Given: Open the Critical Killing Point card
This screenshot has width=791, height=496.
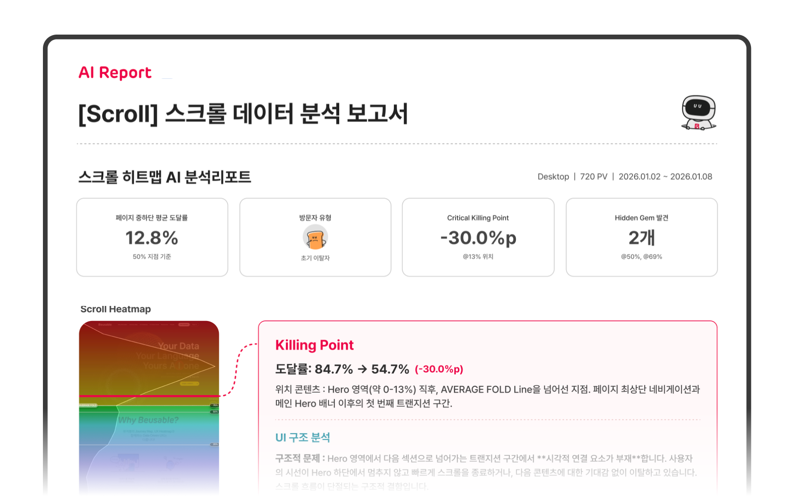Looking at the screenshot, I should [x=478, y=237].
